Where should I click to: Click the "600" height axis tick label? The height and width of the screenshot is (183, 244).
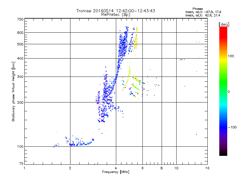coord(20,33)
